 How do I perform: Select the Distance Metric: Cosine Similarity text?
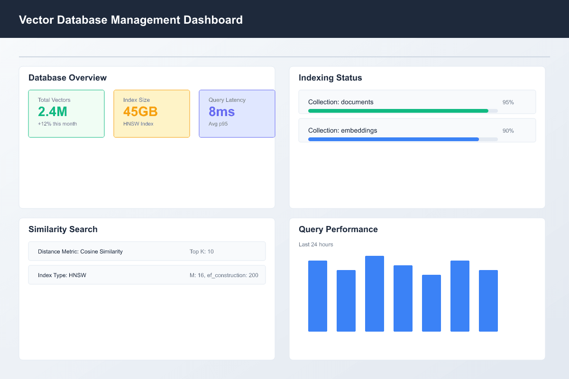point(80,252)
